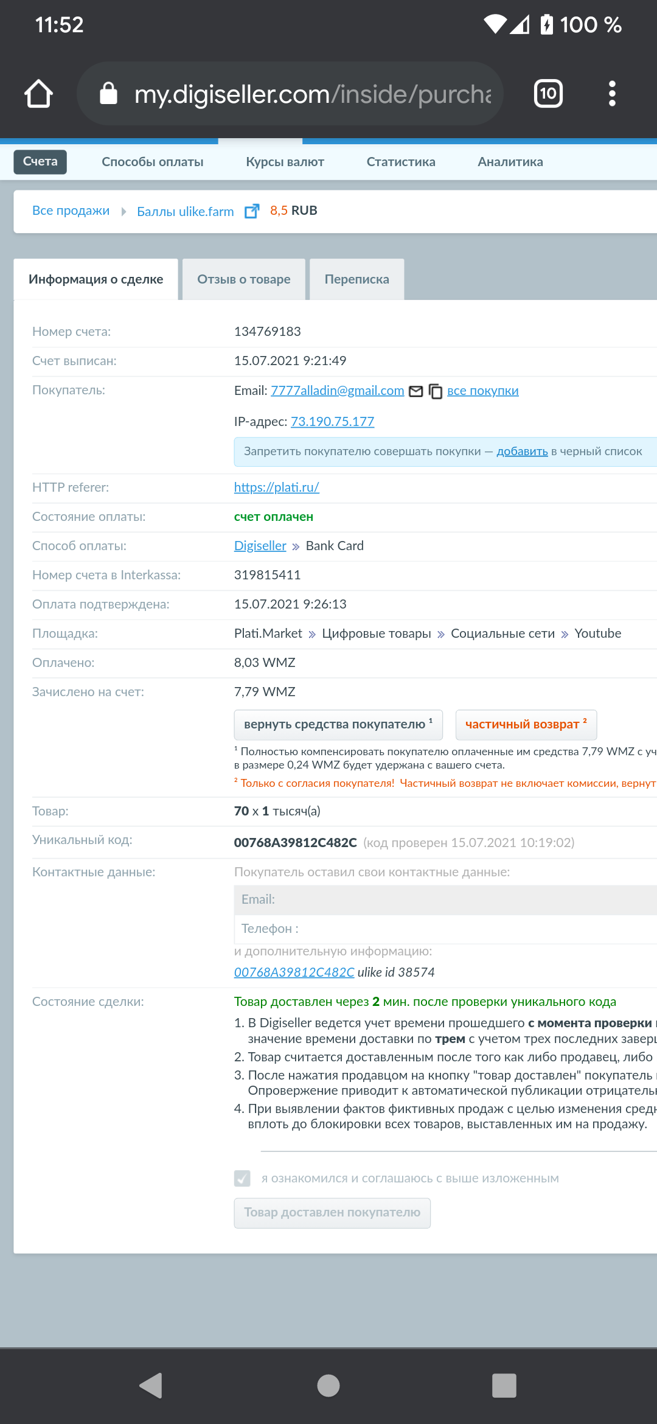Click envelope icon to email the buyer
The width and height of the screenshot is (657, 1424).
click(x=415, y=391)
